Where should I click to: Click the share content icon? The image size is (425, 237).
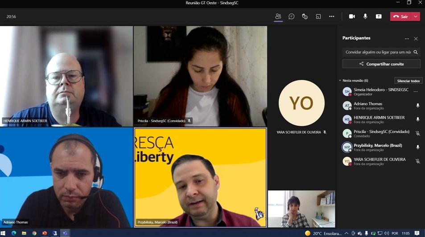point(379,16)
